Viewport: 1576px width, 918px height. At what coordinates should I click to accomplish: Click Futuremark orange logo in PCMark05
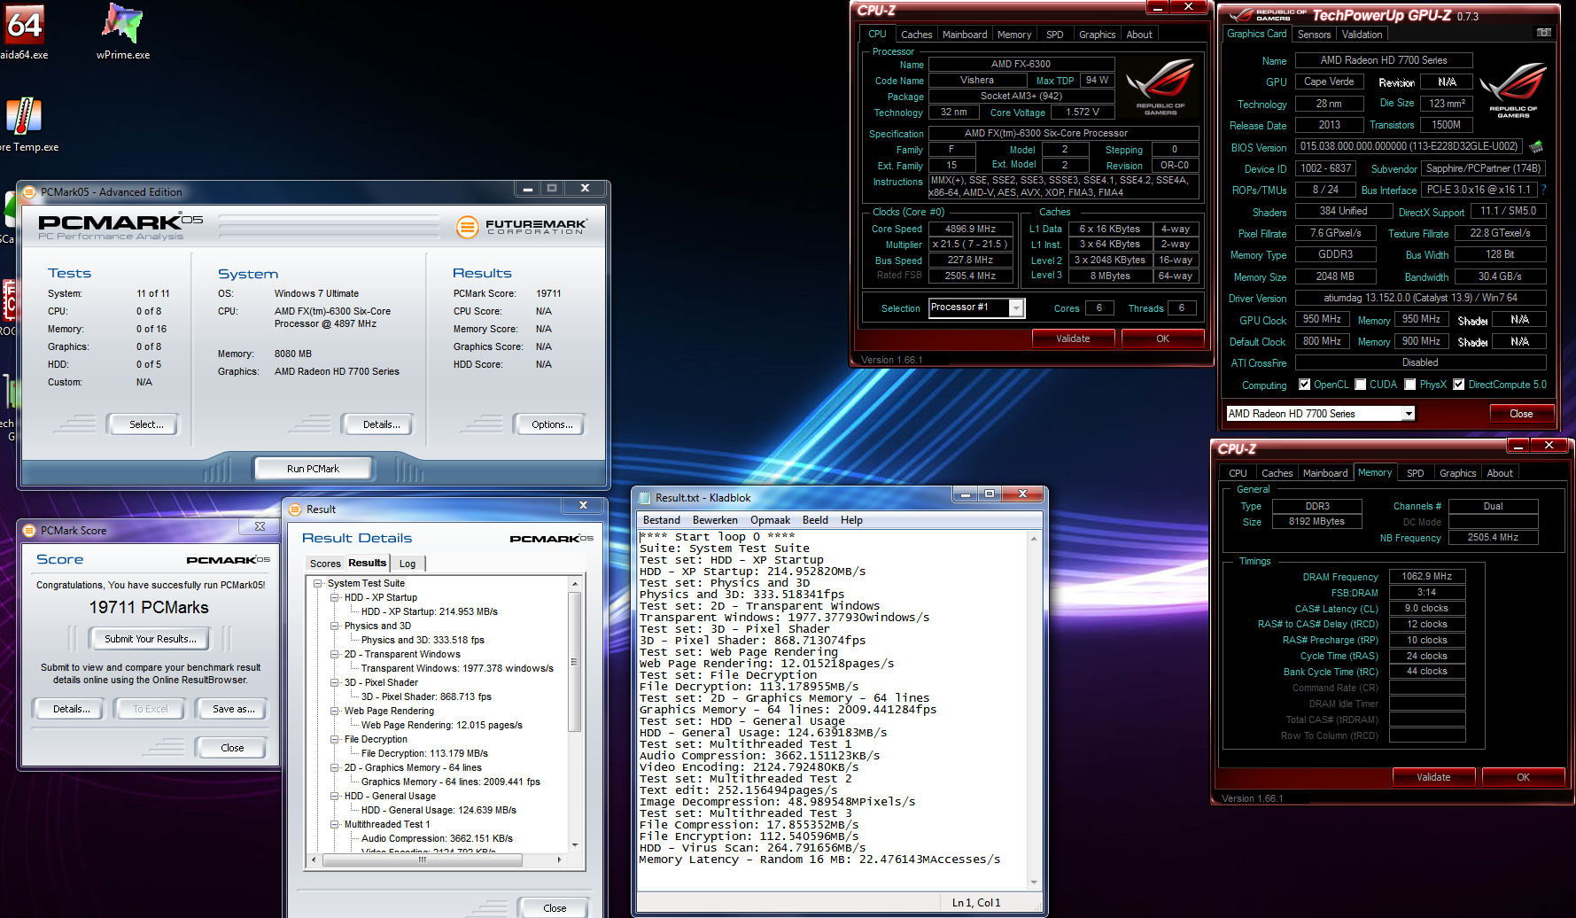pos(467,227)
